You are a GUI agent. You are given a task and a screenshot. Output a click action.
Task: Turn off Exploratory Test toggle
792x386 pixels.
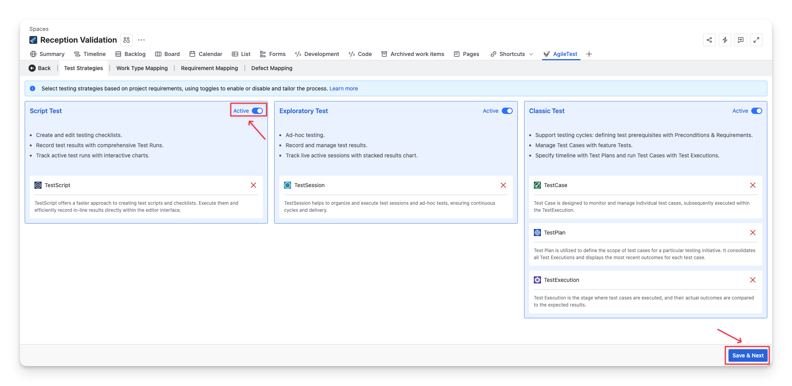point(507,111)
